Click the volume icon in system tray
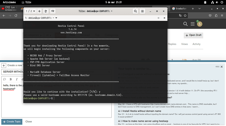The width and height of the screenshot is (226, 126). 217,2
